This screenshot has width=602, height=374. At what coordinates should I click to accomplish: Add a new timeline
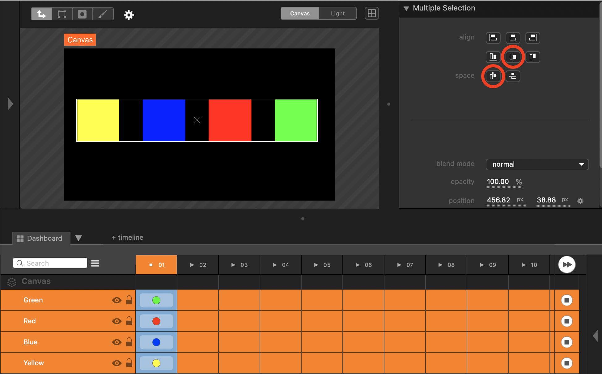pos(127,237)
